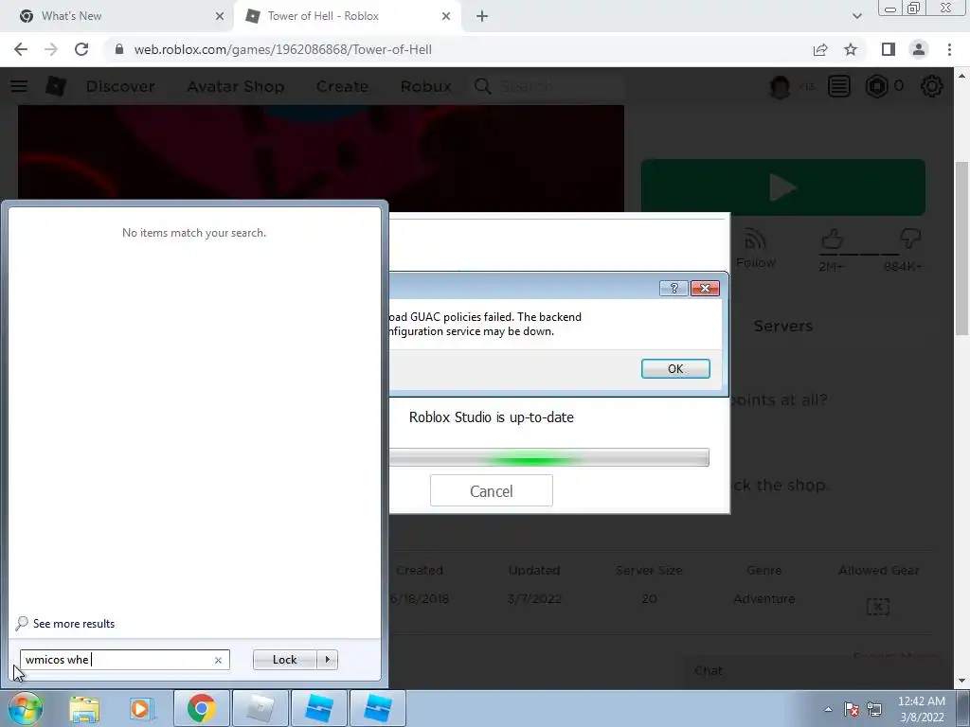This screenshot has width=970, height=727.
Task: Click the page vertical scrollbar
Action: coord(961,247)
